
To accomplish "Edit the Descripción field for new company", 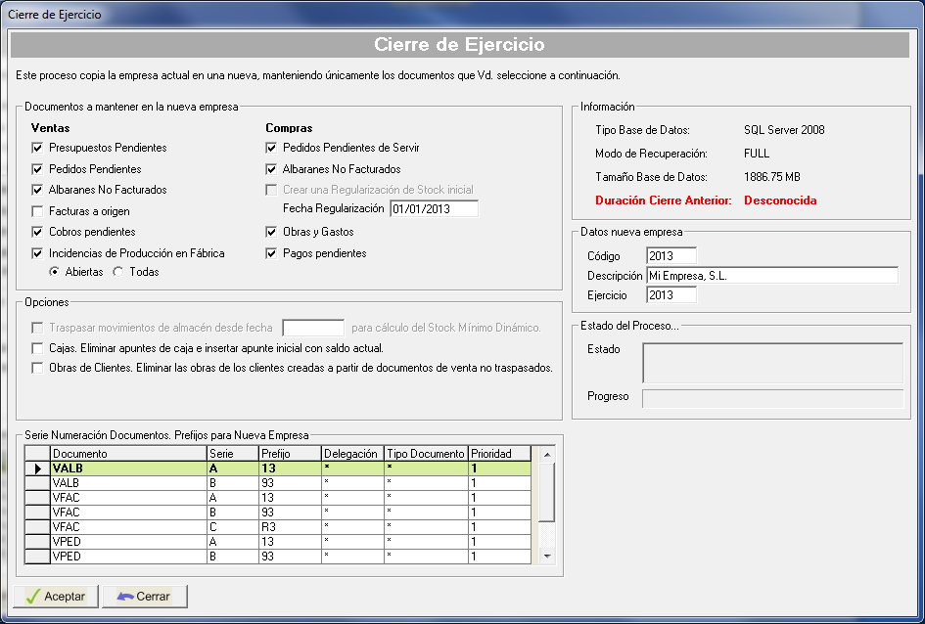I will 771,276.
